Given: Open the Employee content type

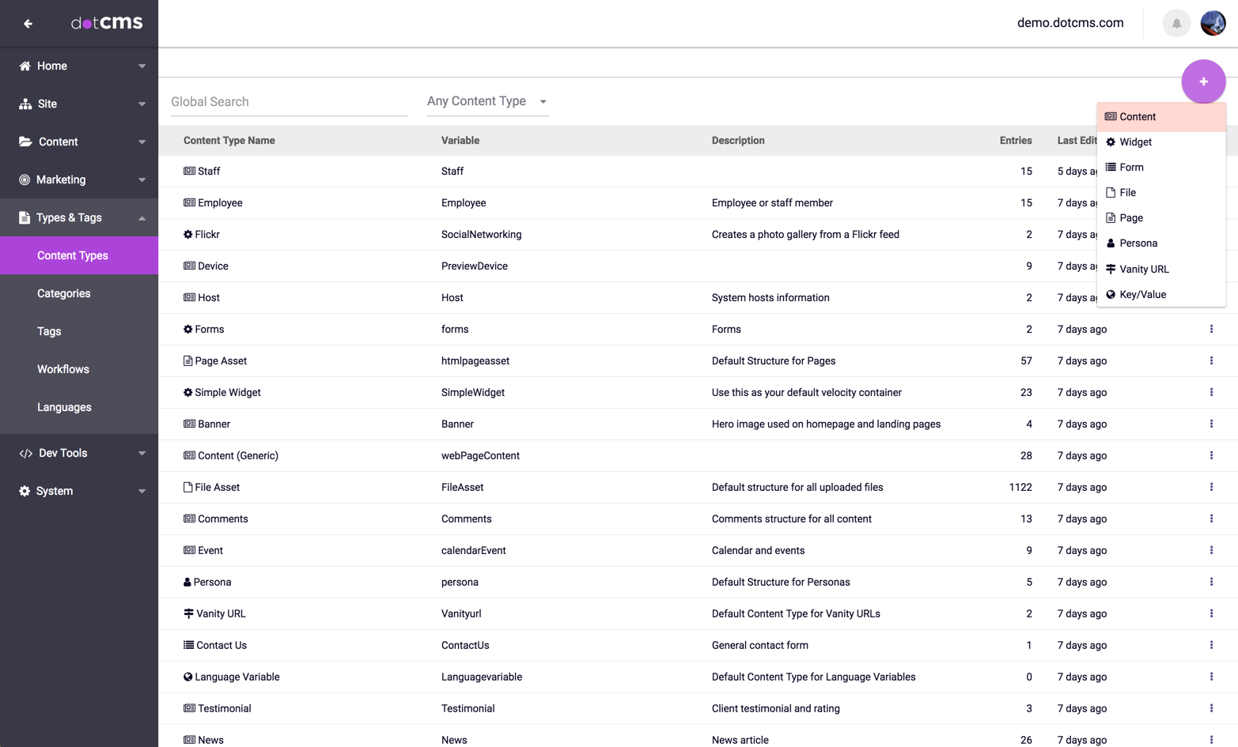Looking at the screenshot, I should pos(220,203).
